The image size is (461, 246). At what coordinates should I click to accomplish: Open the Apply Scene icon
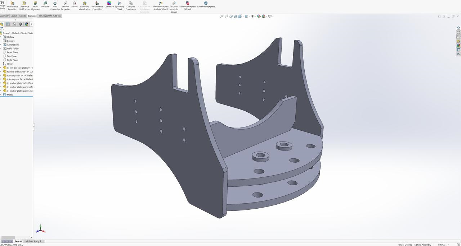[x=264, y=16]
